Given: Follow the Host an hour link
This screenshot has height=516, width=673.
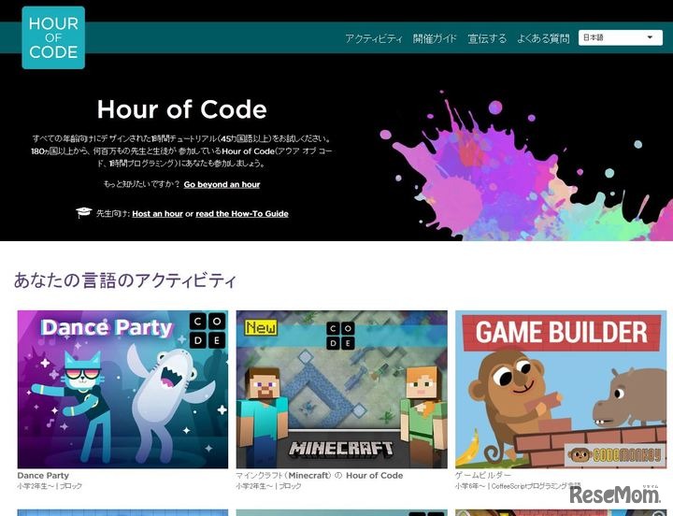Looking at the screenshot, I should coord(158,214).
